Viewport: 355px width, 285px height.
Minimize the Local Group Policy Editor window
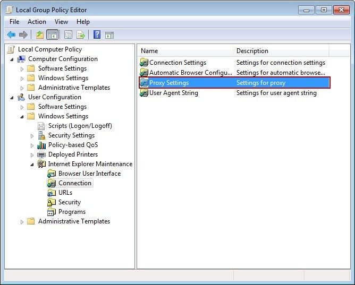(306, 10)
